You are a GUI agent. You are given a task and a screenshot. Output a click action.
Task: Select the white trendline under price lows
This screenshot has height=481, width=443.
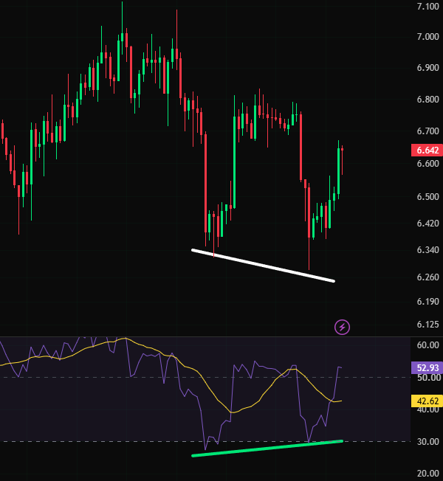(x=263, y=266)
